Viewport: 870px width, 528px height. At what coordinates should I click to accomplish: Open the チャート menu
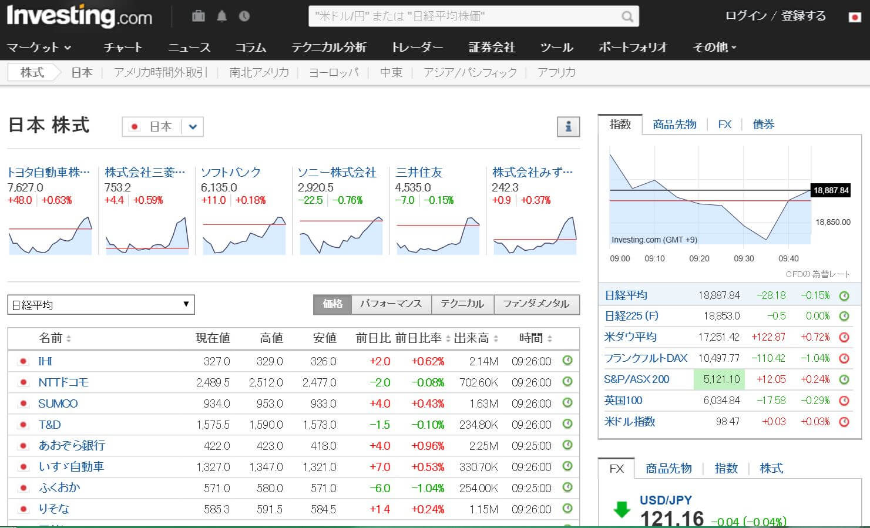(123, 48)
